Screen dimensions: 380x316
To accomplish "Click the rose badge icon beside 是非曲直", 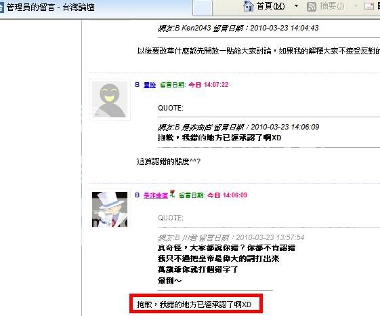I will coord(172,194).
